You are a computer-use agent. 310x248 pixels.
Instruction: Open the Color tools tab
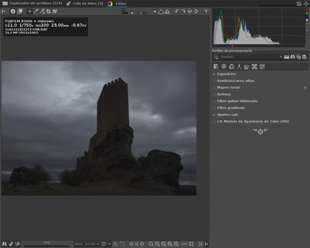231,67
